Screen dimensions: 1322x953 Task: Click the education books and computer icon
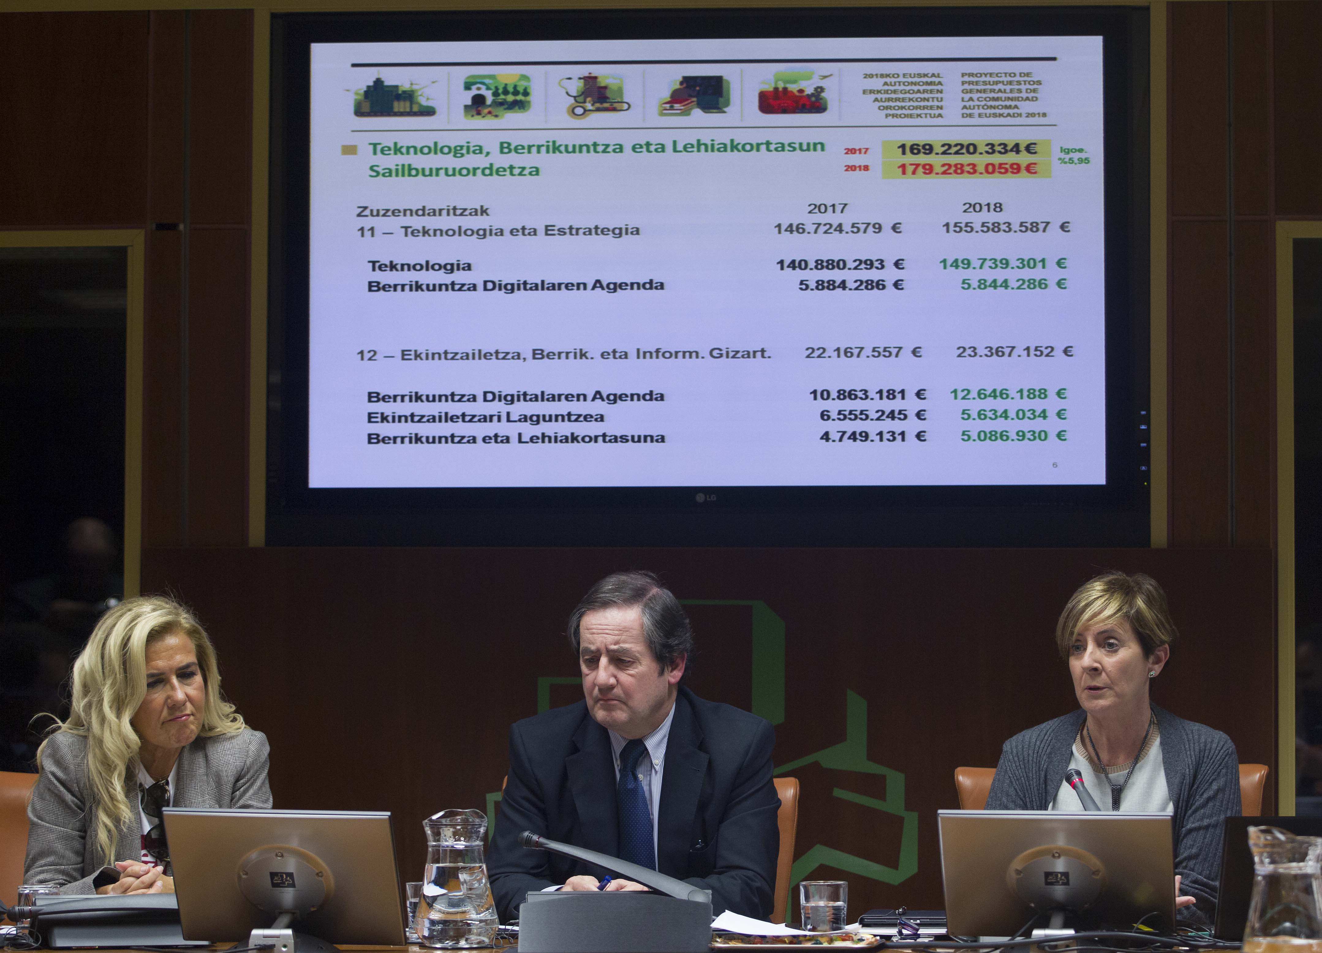pos(694,97)
